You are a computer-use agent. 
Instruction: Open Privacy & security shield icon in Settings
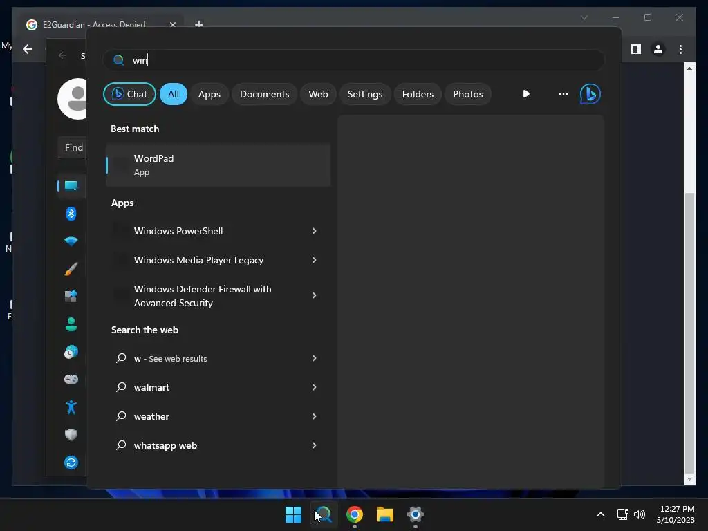click(x=71, y=434)
